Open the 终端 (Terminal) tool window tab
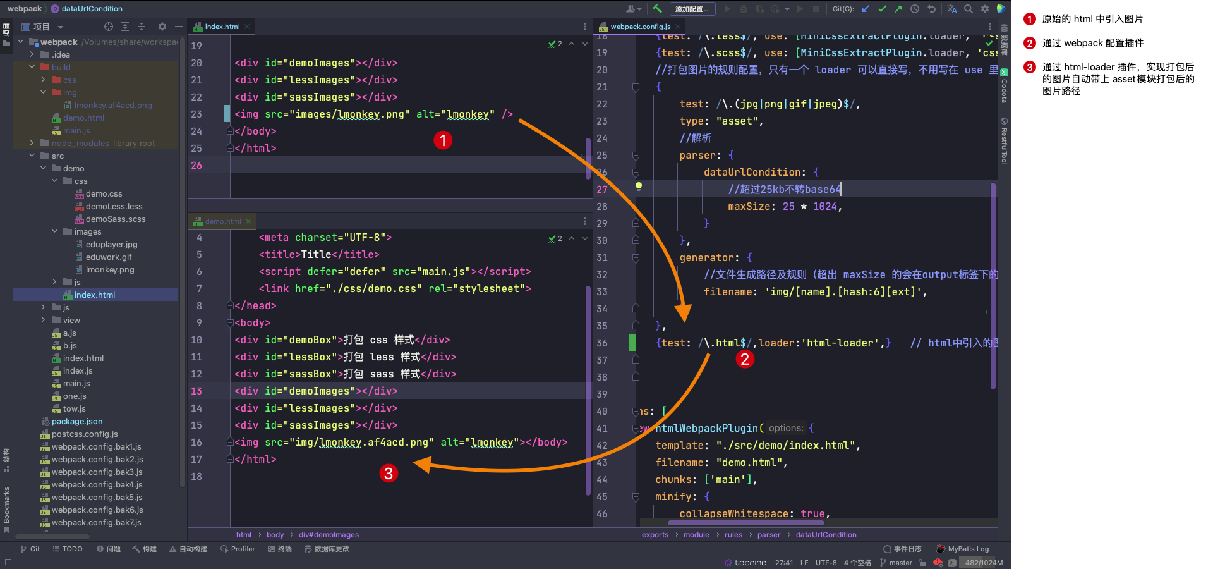This screenshot has width=1213, height=569. [280, 549]
